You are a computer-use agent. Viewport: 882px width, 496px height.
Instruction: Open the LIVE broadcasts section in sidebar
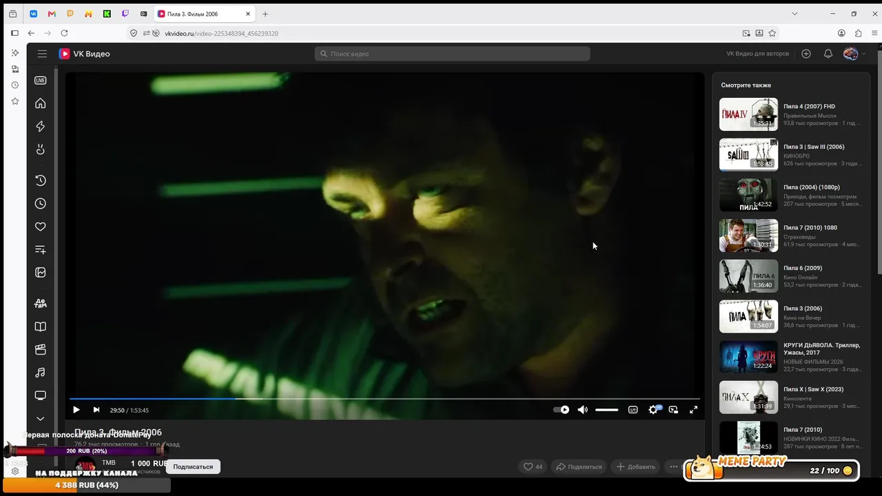point(41,81)
